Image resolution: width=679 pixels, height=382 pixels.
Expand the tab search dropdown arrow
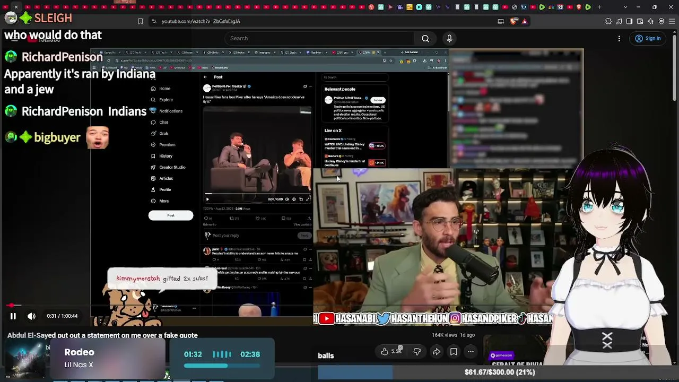click(x=625, y=7)
